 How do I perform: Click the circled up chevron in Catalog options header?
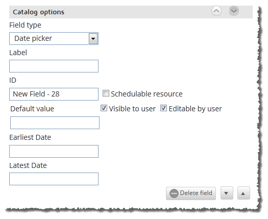(216, 11)
